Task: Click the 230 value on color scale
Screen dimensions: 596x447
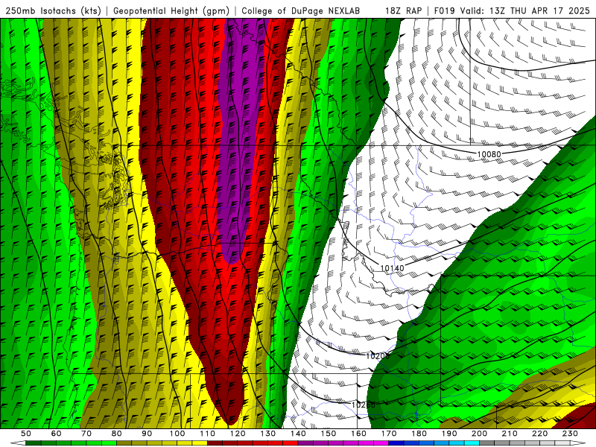Action: point(570,434)
